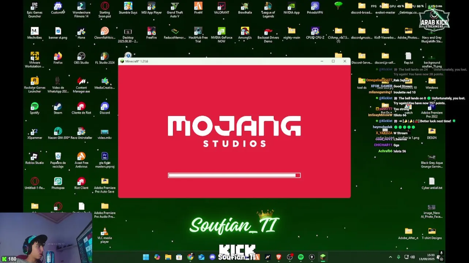Click the Minecraft loading progress bar
The image size is (469, 263).
(x=234, y=175)
